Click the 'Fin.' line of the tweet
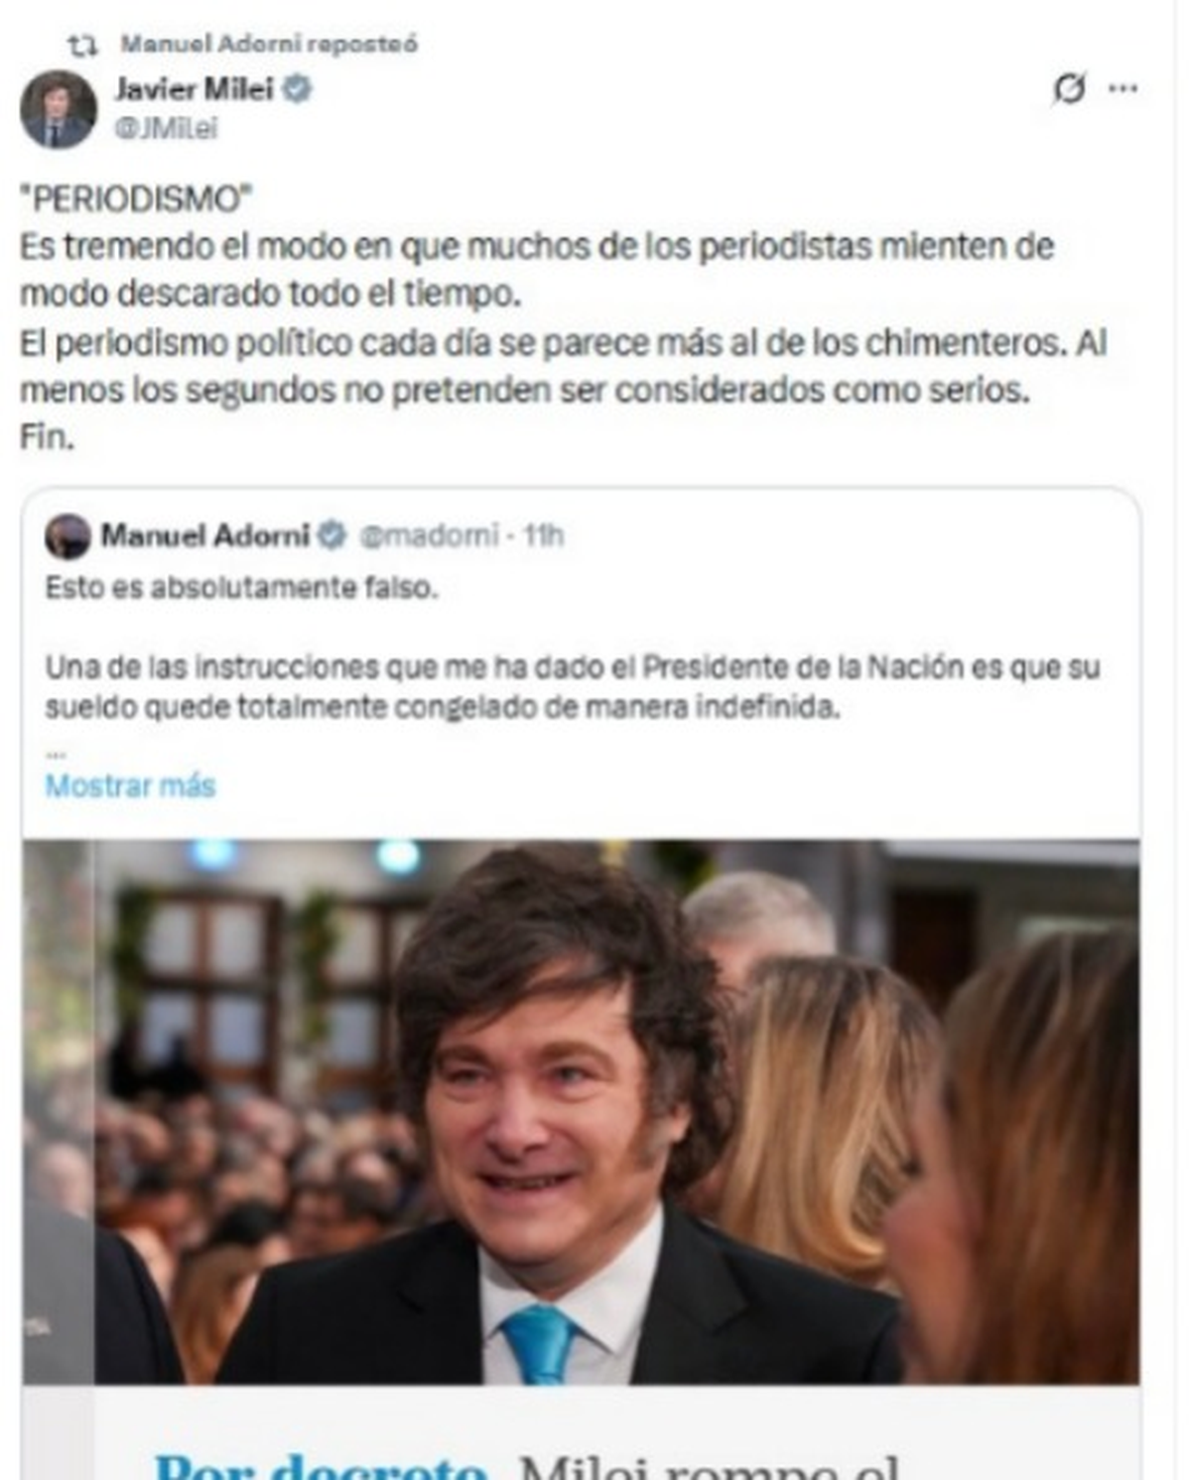Image resolution: width=1191 pixels, height=1480 pixels. click(x=48, y=437)
